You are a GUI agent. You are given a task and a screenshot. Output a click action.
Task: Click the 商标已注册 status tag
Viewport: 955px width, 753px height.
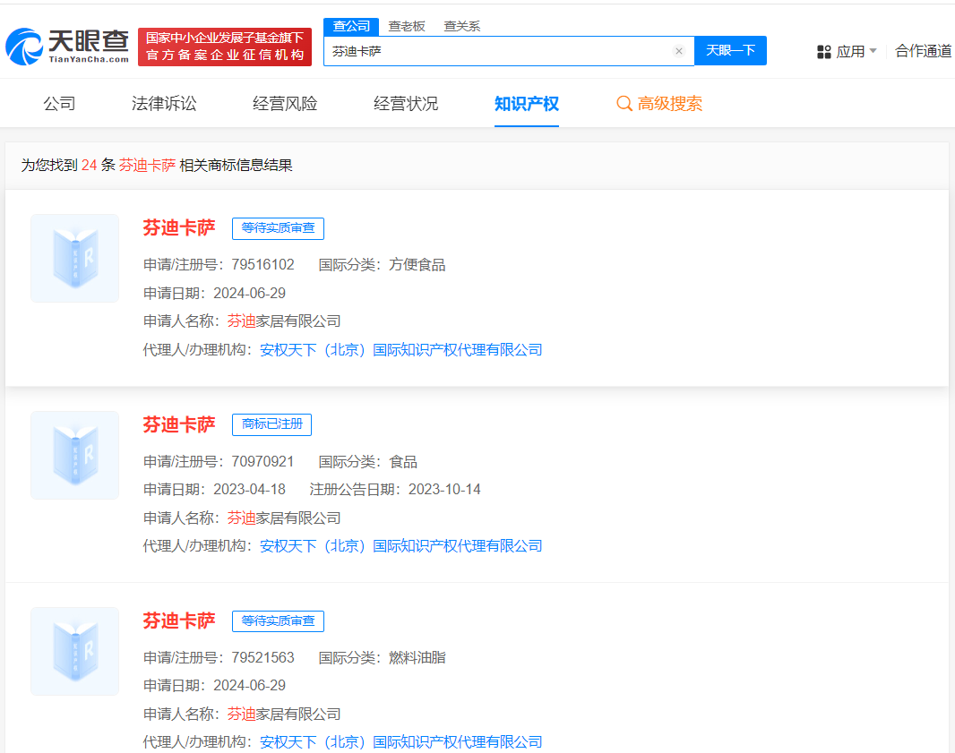click(271, 424)
